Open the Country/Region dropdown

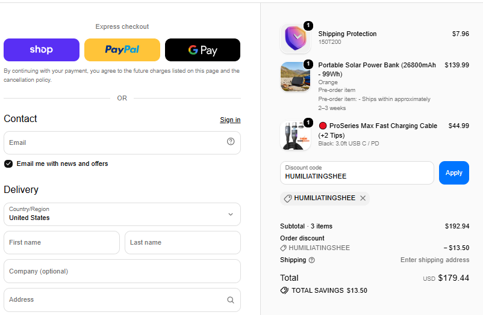click(x=122, y=214)
